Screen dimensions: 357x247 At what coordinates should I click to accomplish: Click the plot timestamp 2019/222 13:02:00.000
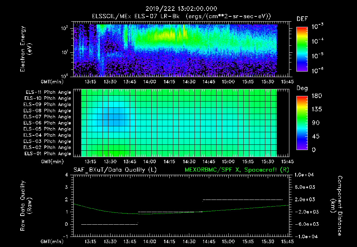tap(181, 9)
